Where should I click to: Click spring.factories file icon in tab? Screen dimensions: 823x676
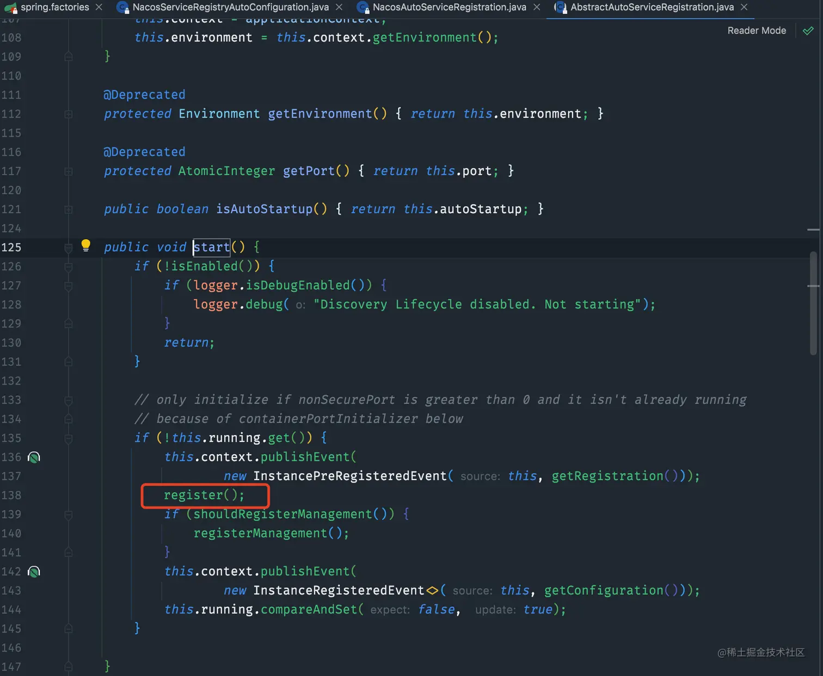(x=10, y=8)
